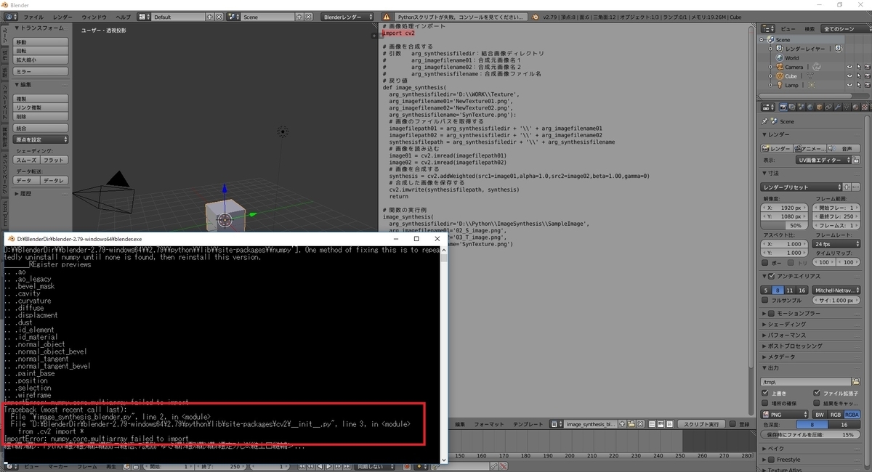Toggle Camera visibility eye icon
The image size is (872, 472).
click(849, 67)
